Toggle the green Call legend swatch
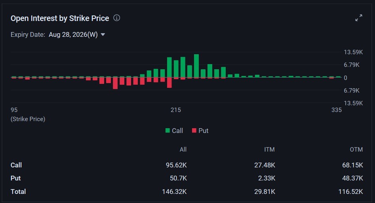 [168, 131]
